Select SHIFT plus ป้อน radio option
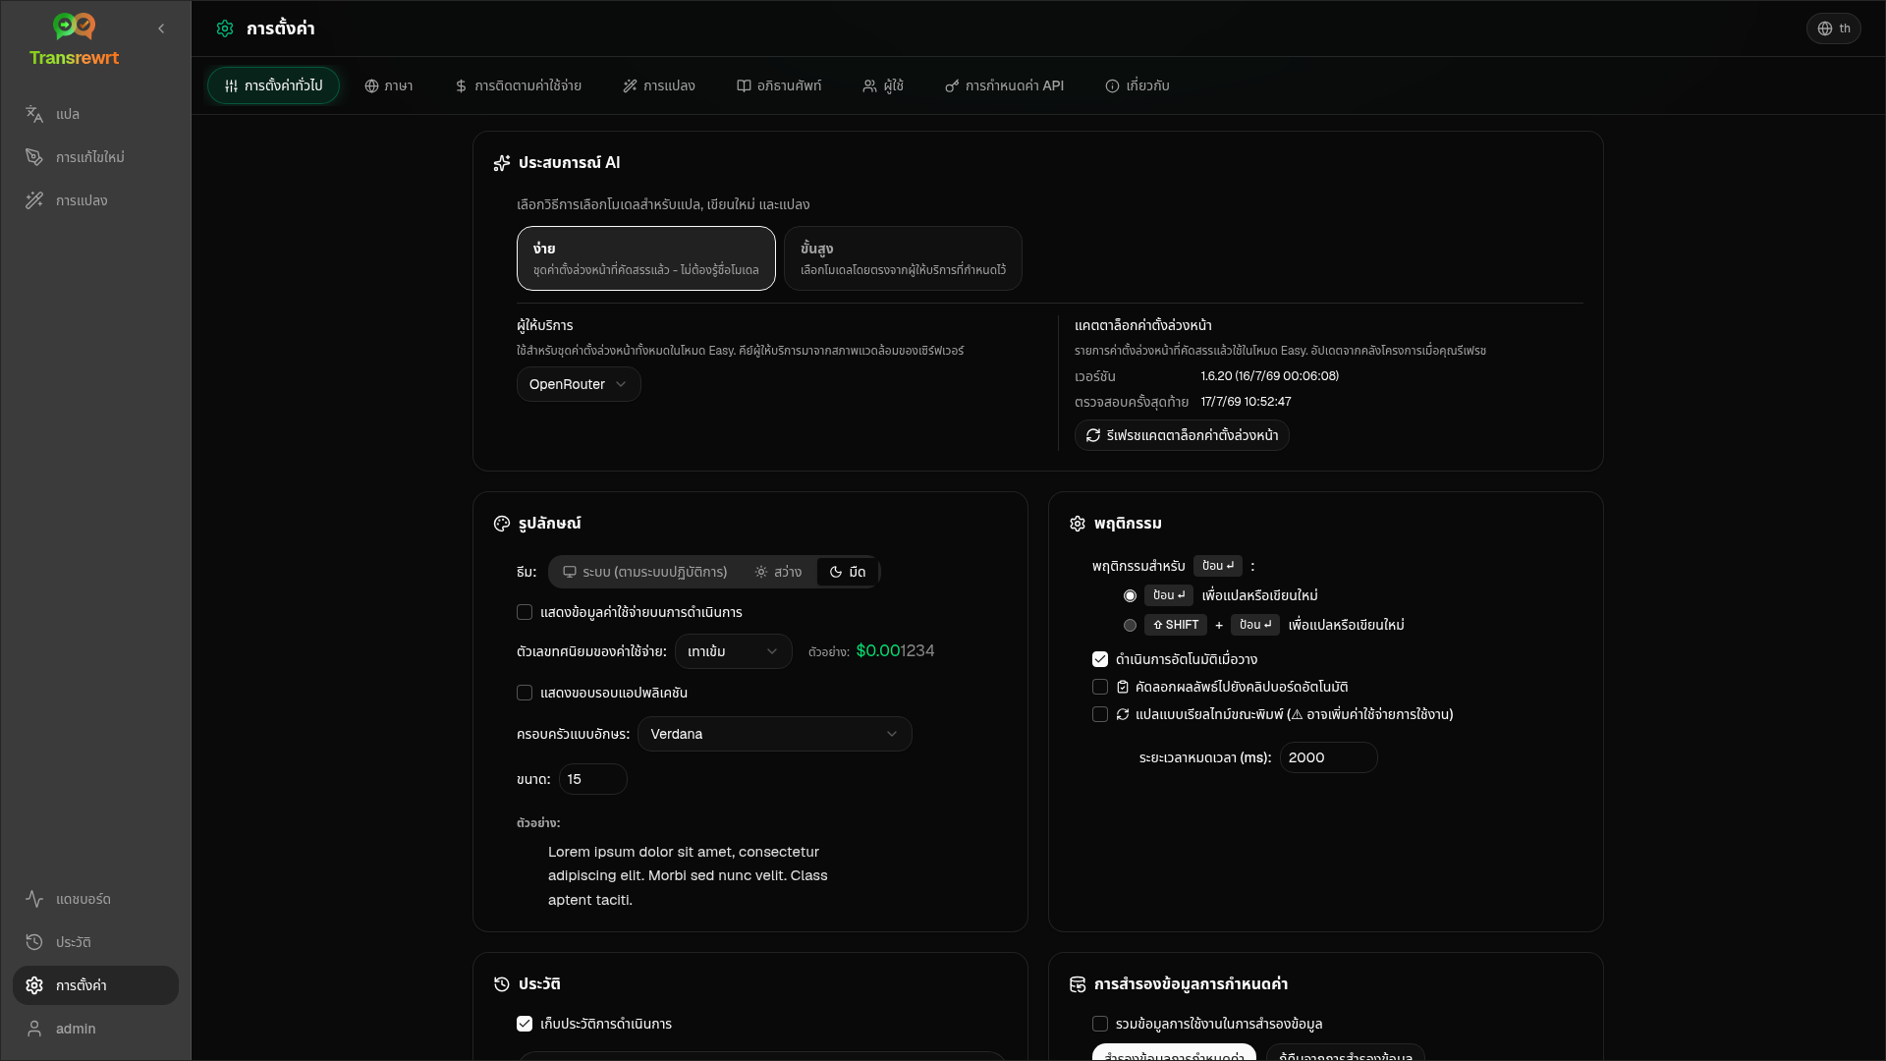The width and height of the screenshot is (1886, 1061). coord(1130,625)
